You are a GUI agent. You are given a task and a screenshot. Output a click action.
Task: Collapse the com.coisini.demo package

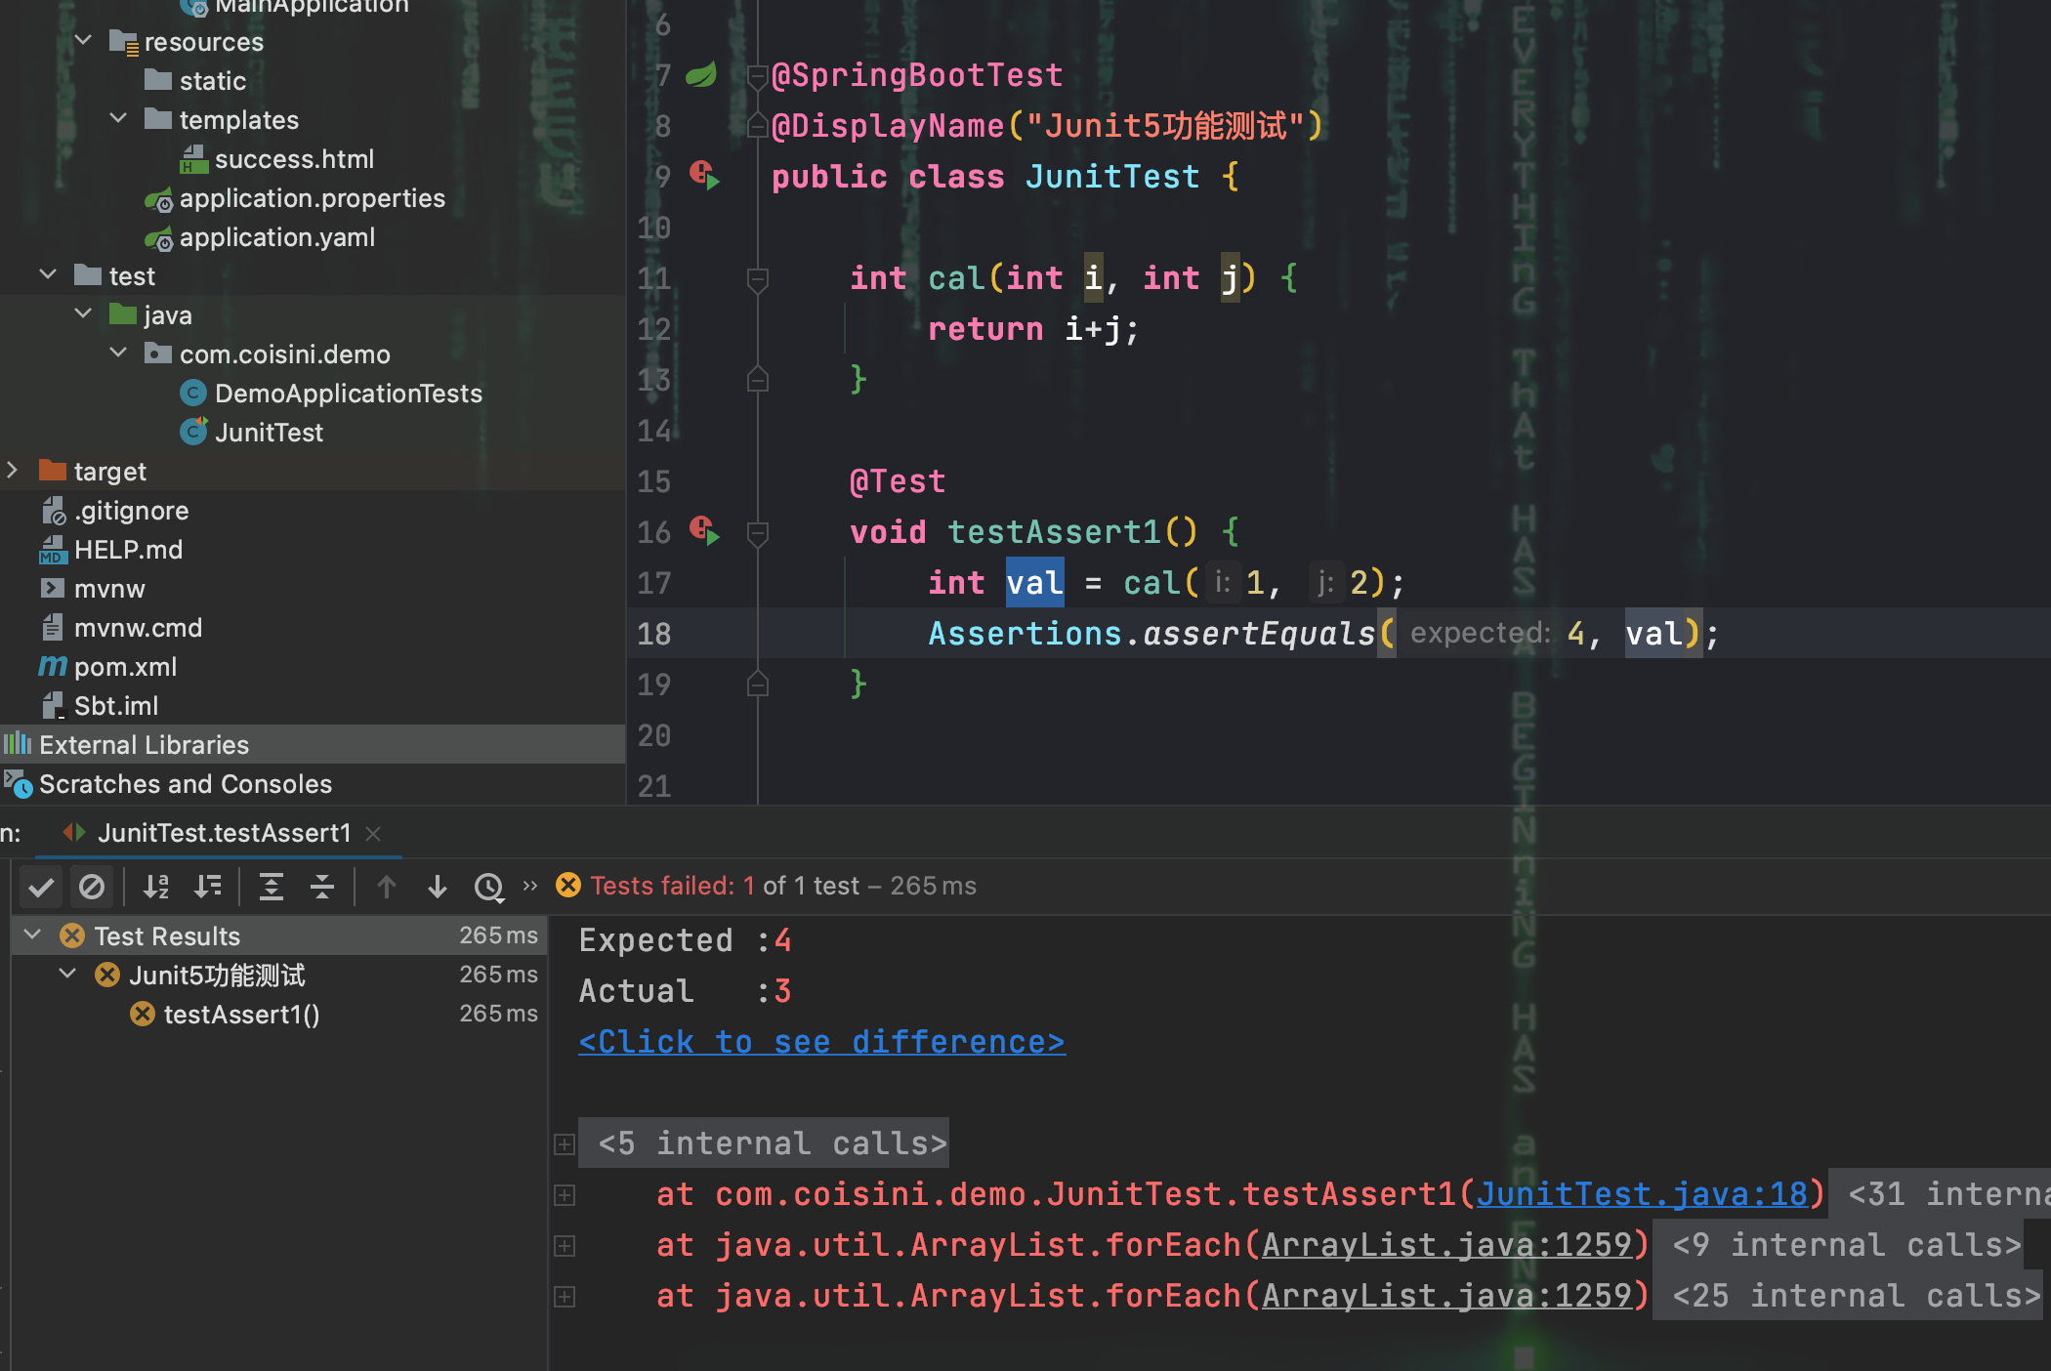tap(119, 353)
